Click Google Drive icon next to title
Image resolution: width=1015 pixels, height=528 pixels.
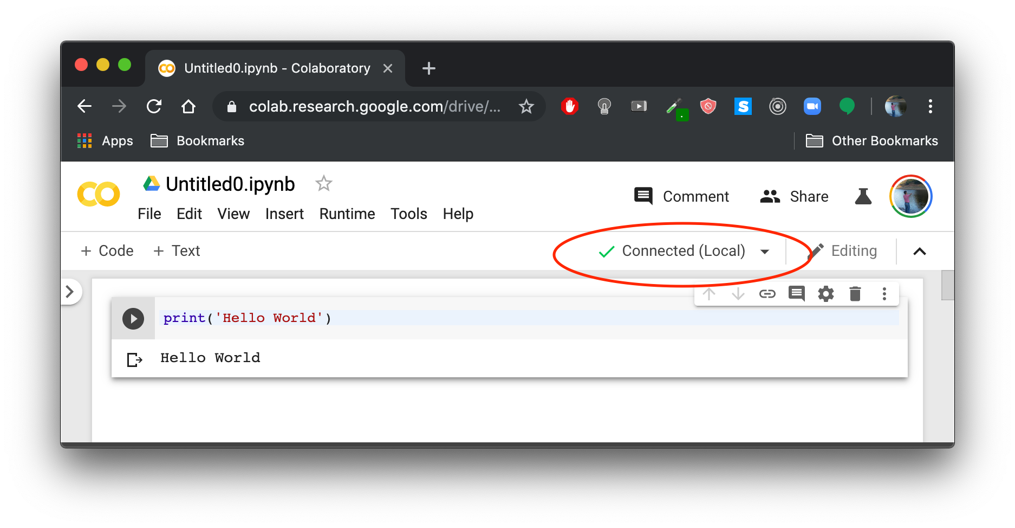(152, 183)
